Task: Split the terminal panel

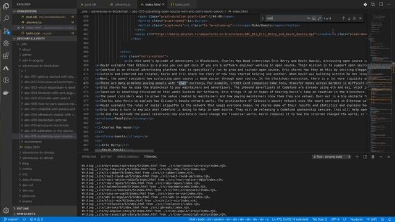Action: click(x=365, y=157)
